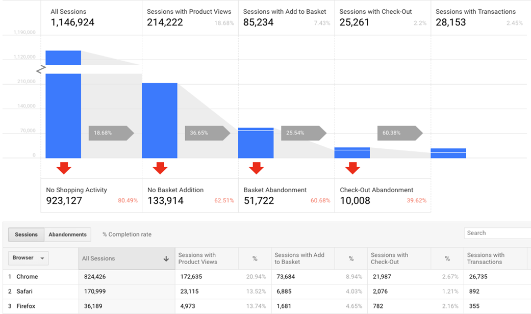
Task: Select the blue Check-Out funnel bar
Action: pyautogui.click(x=352, y=152)
